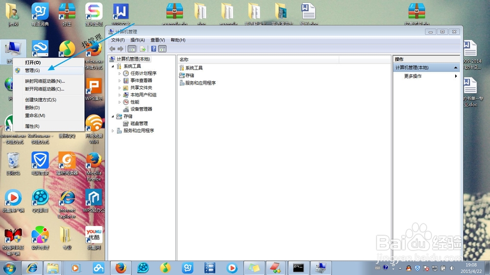Click the command prompt icon in the taskbar
This screenshot has height=275, width=490.
298,268
